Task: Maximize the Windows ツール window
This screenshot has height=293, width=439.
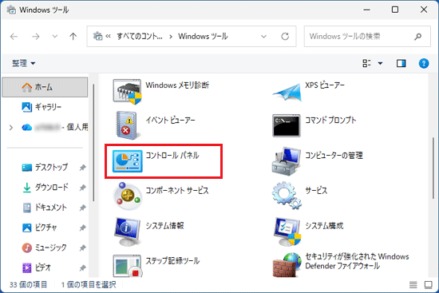Action: pos(395,10)
